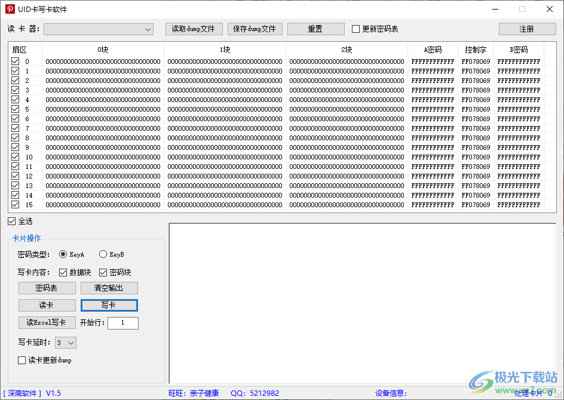Select the KeyA password type

(x=63, y=254)
